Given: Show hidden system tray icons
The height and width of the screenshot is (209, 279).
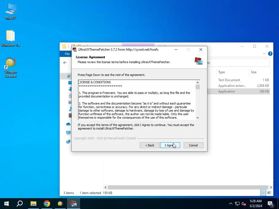Looking at the screenshot, I should tap(231, 204).
